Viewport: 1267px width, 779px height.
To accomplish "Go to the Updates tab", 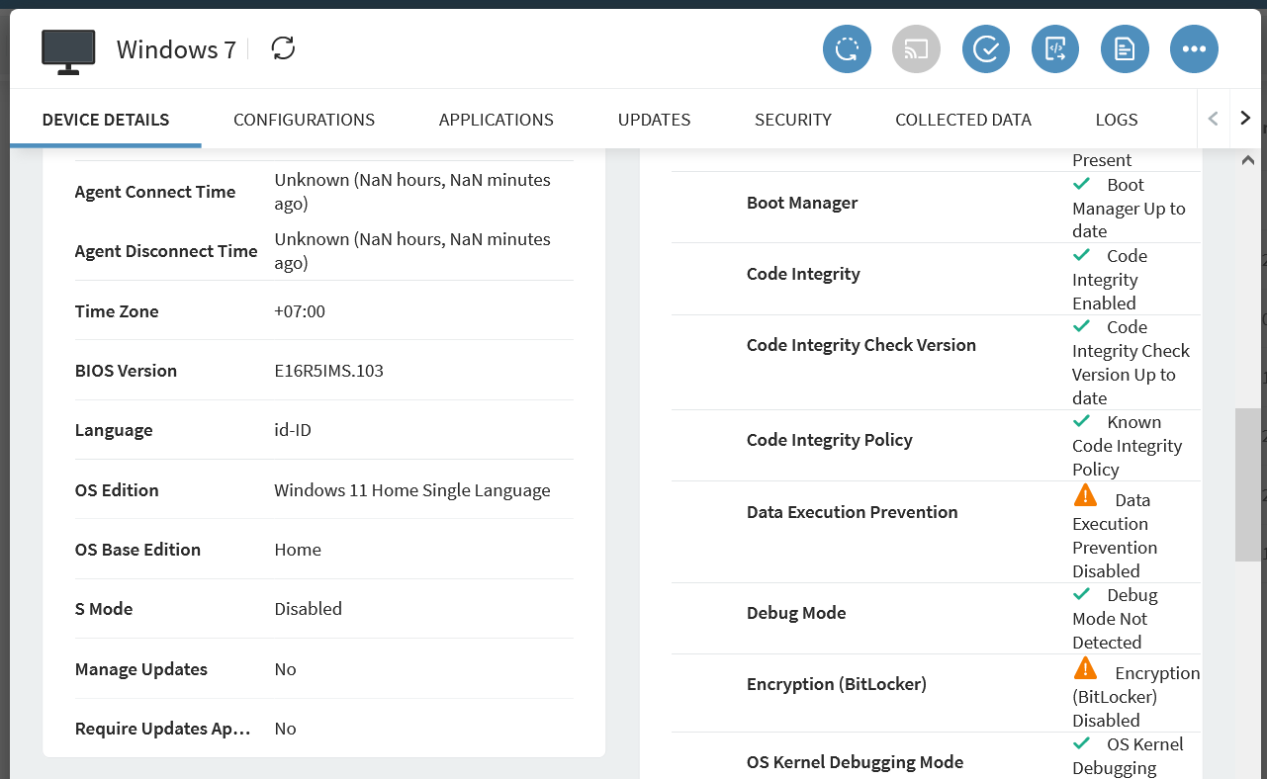I will (x=654, y=120).
